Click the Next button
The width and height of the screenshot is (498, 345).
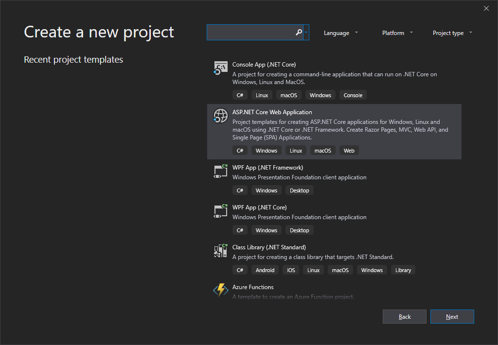tap(452, 317)
